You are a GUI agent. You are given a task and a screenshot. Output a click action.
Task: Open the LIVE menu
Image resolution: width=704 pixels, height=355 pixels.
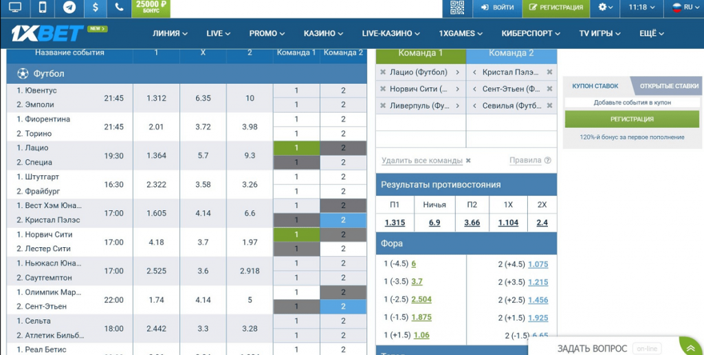pos(218,33)
